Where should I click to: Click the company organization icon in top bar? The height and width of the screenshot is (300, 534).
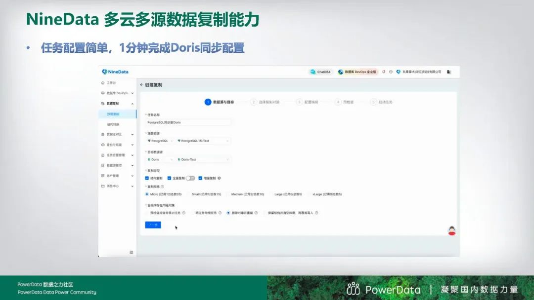point(398,72)
